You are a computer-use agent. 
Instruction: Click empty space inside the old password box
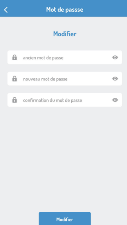pyautogui.click(x=87, y=57)
